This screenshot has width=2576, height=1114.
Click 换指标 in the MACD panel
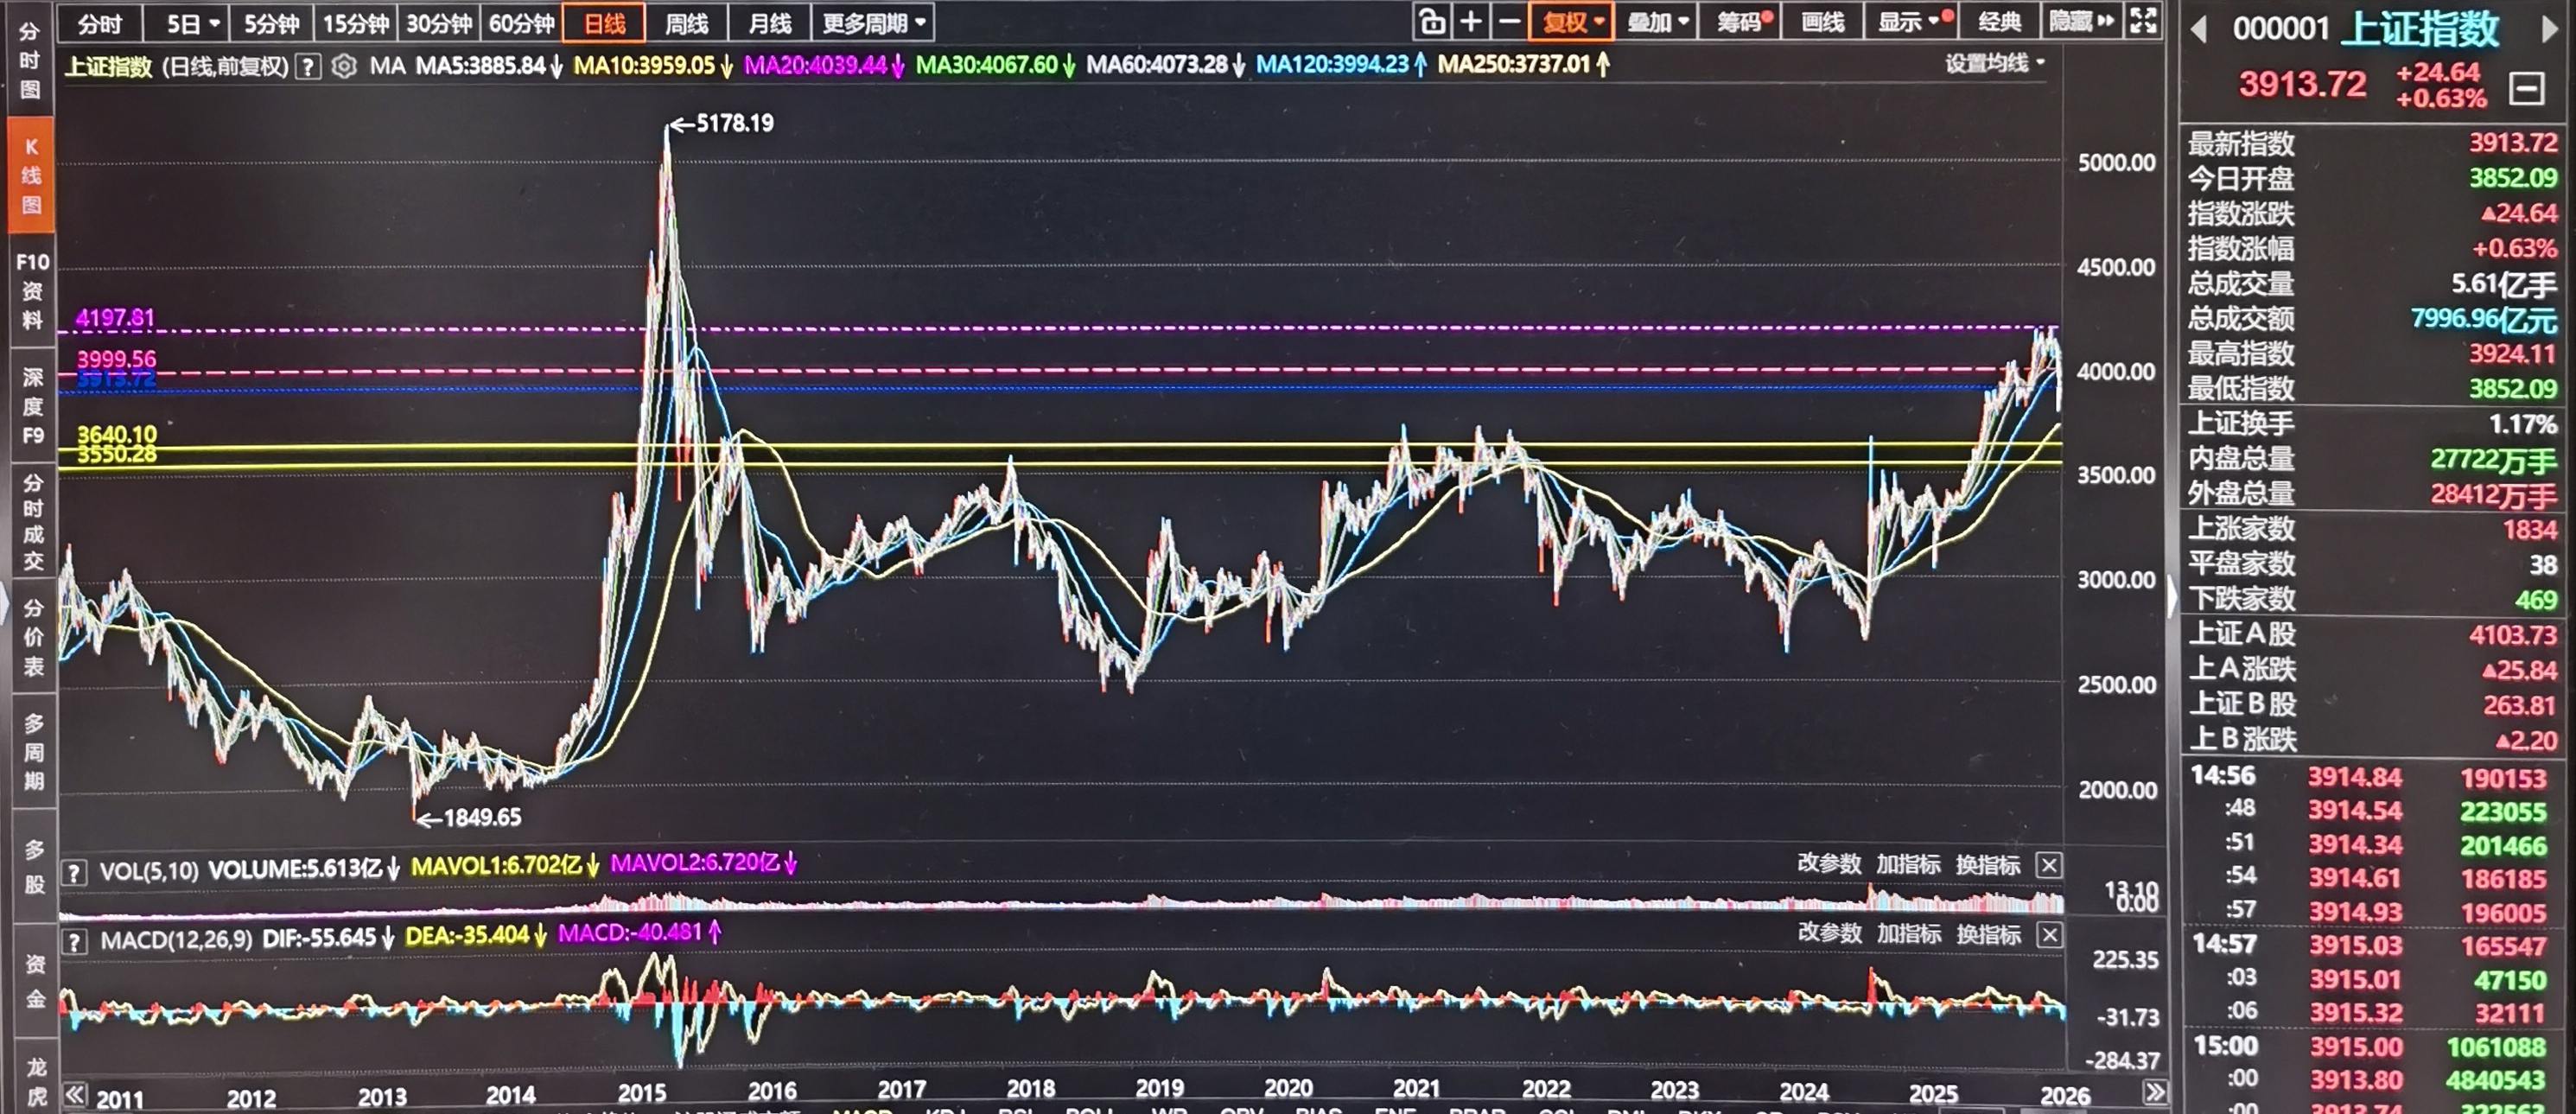1988,935
